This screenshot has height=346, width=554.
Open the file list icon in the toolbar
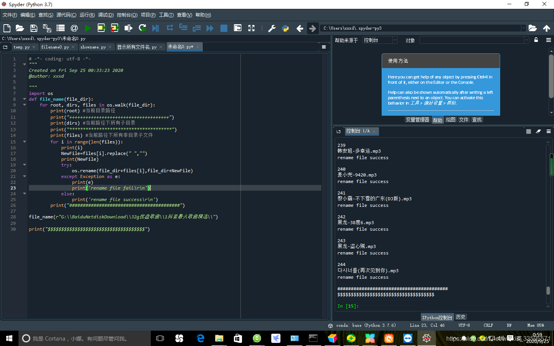(60, 28)
